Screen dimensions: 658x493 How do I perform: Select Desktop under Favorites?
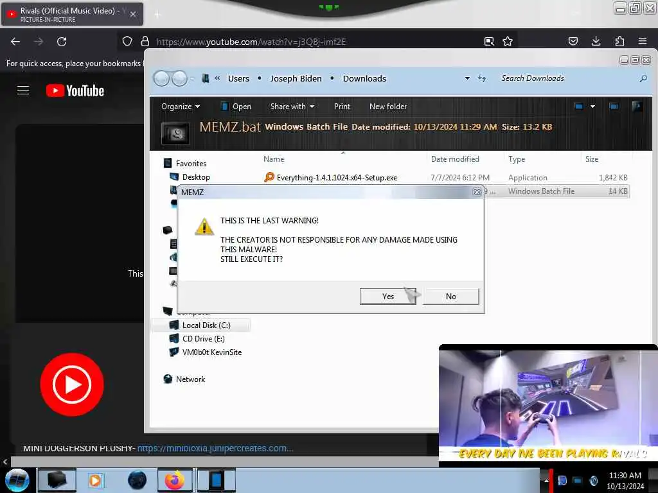190,177
